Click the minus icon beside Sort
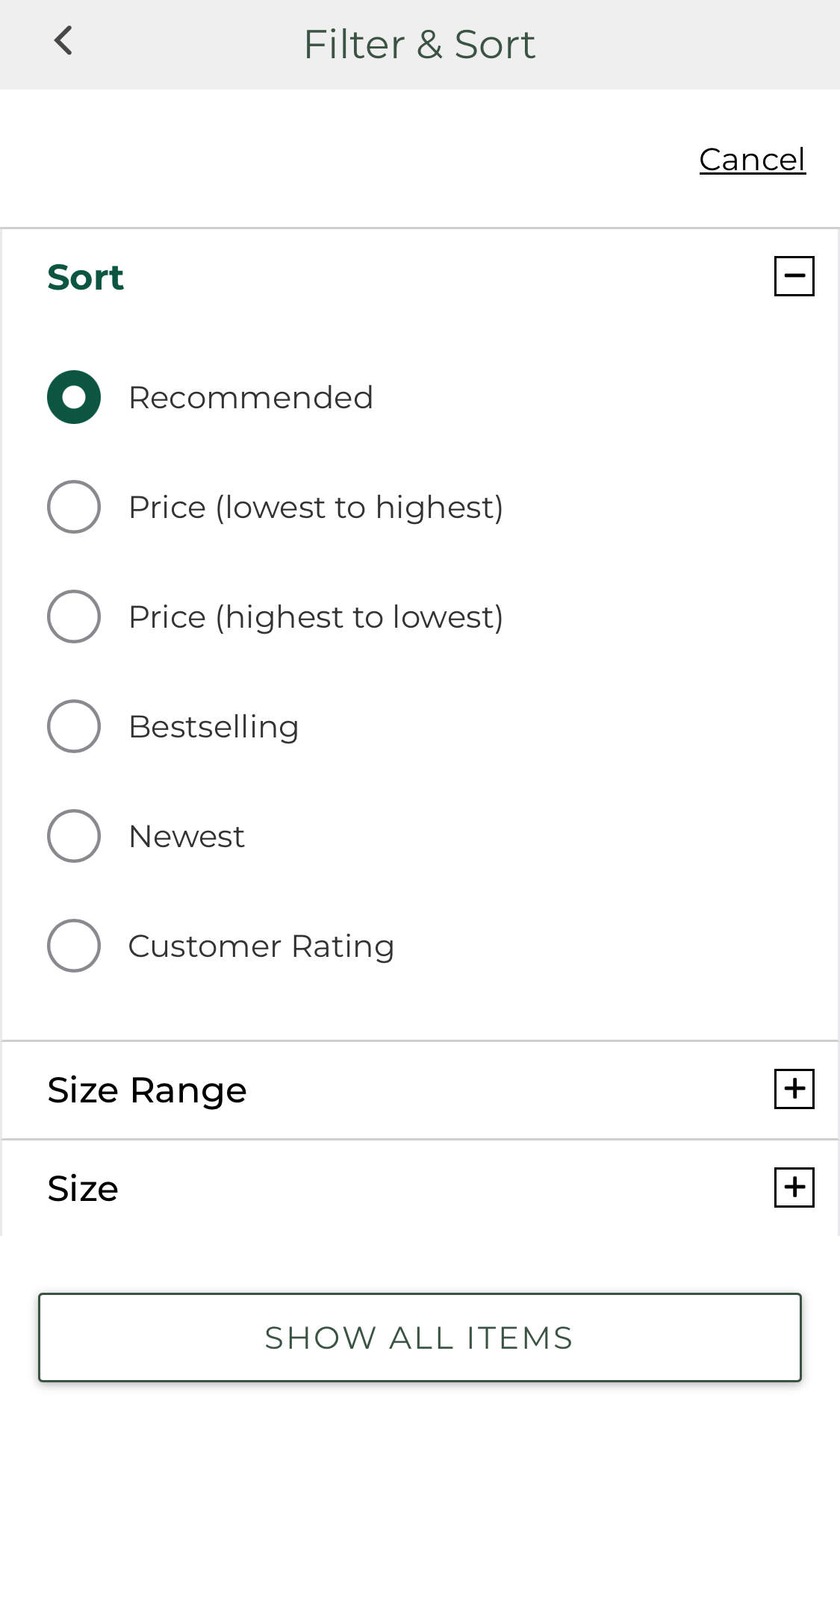 click(794, 276)
